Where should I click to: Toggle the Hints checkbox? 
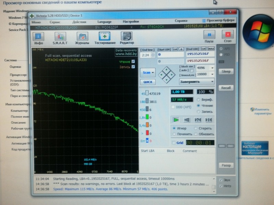pos(221,186)
